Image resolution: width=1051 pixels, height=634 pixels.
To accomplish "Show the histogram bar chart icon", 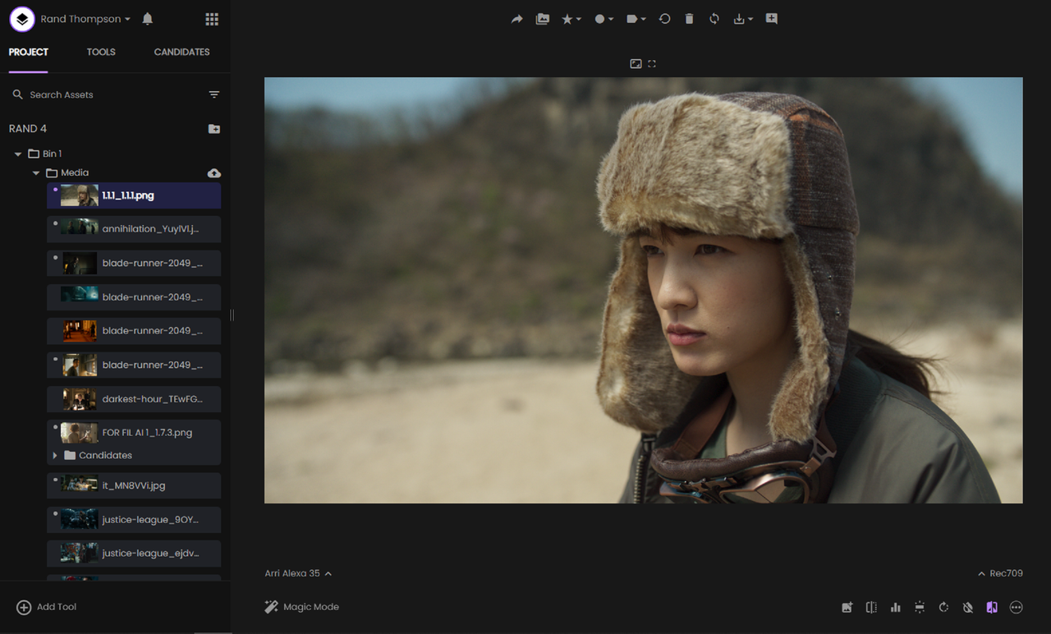I will 896,608.
